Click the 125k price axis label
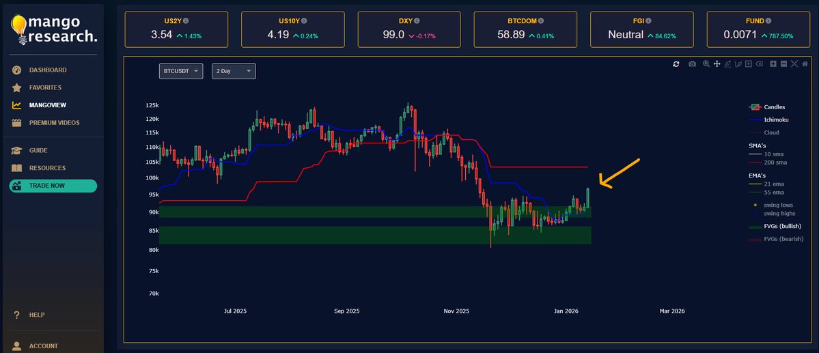Viewport: 819px width, 353px height. coord(152,105)
